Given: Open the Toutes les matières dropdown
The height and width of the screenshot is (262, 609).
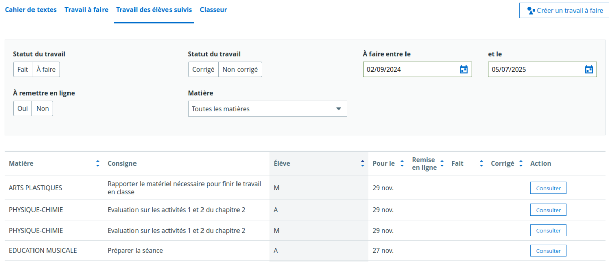Looking at the screenshot, I should pos(267,109).
